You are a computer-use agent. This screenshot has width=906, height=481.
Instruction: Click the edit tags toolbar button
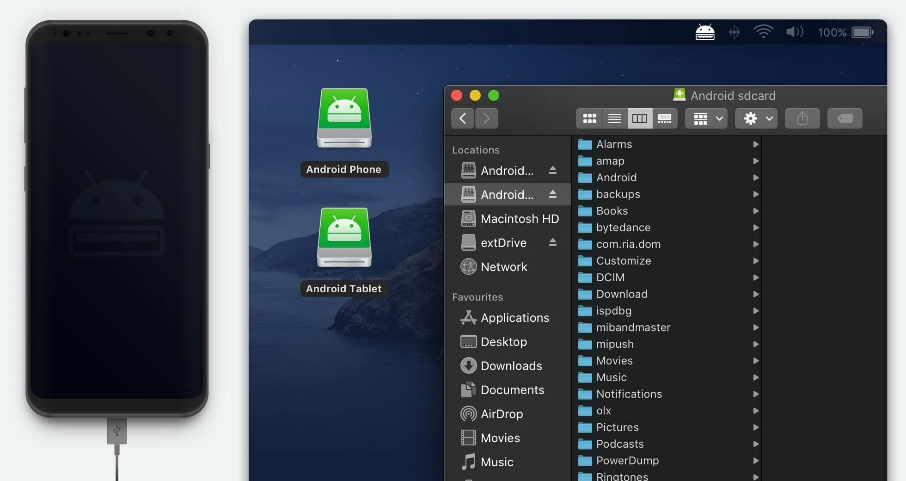(x=845, y=118)
